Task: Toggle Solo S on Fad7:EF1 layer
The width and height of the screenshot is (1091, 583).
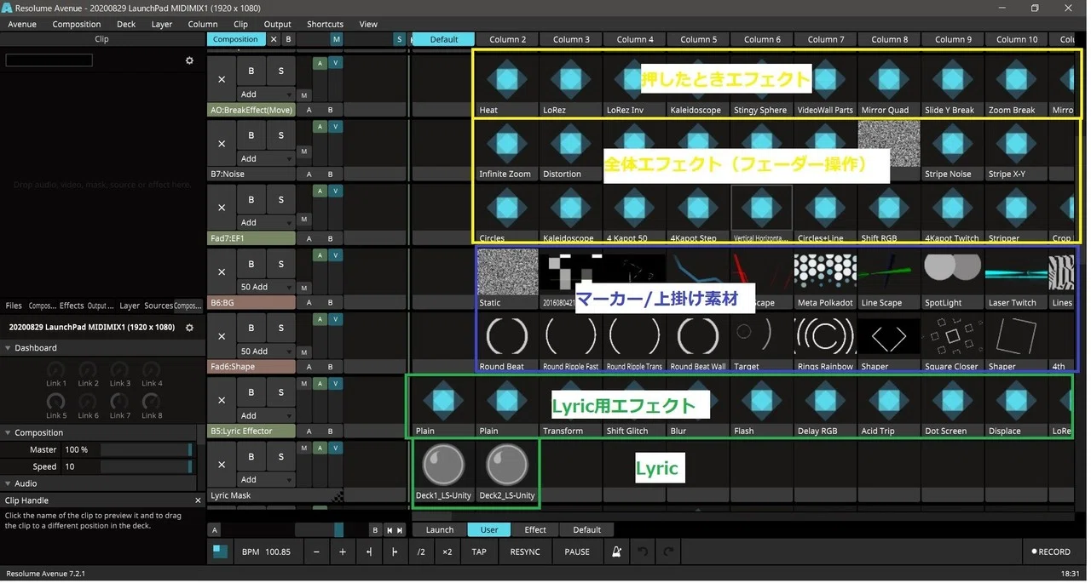Action: click(x=280, y=199)
